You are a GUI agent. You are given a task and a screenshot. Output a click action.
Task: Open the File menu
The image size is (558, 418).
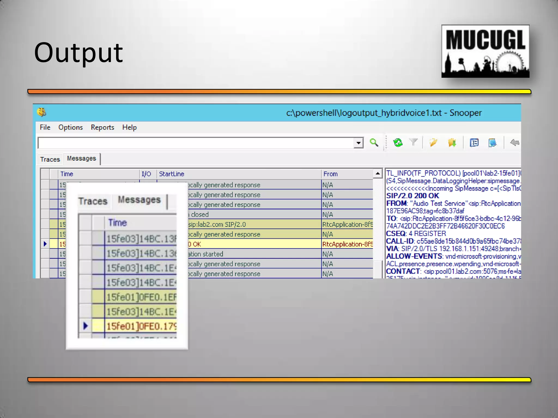coord(45,127)
